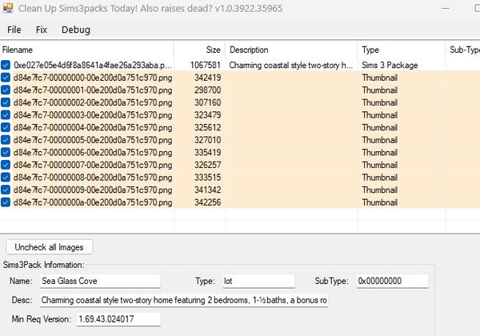Image resolution: width=480 pixels, height=336 pixels.
Task: Click the Min Req Version field
Action: pyautogui.click(x=118, y=319)
